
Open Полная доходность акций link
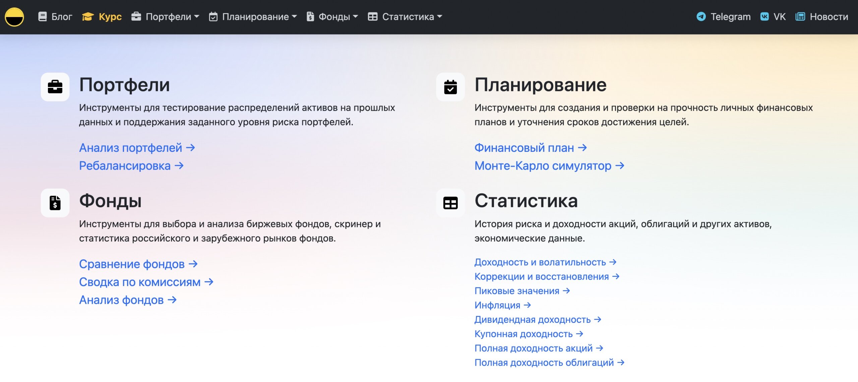[539, 349]
